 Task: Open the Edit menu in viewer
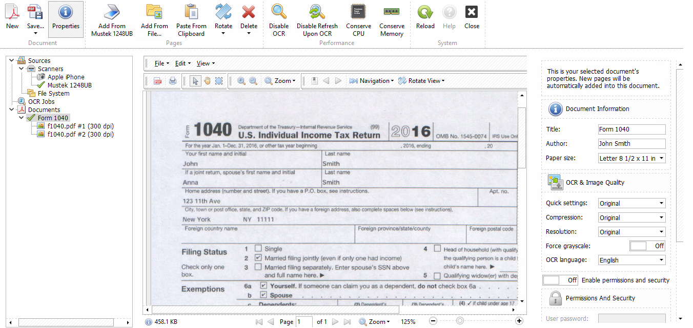(183, 63)
